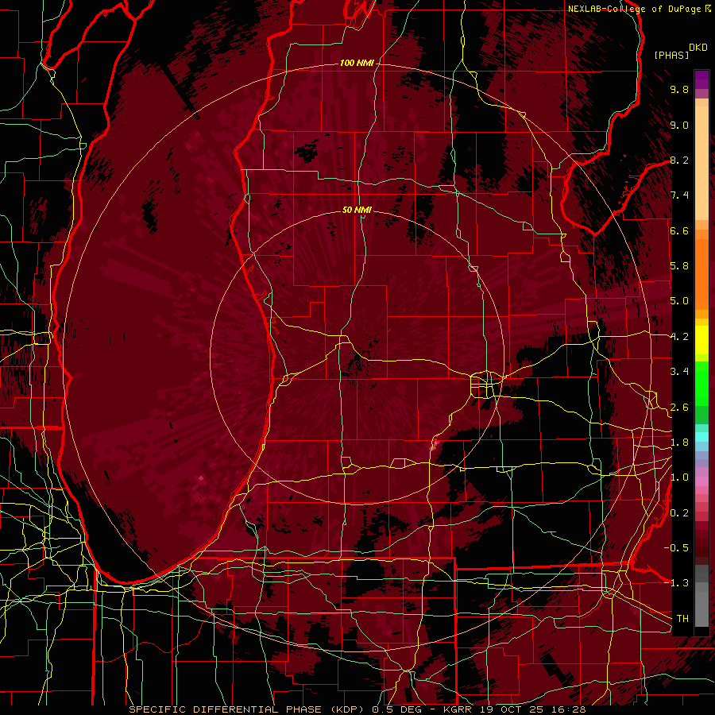The height and width of the screenshot is (715, 715).
Task: Pick the bright yellow segment of the color scale
Action: pyautogui.click(x=701, y=340)
